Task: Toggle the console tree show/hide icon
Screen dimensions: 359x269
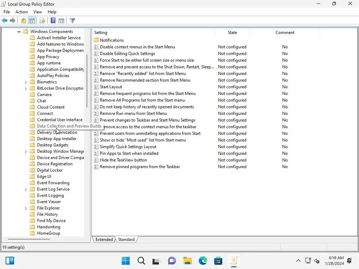Action: pos(32,21)
